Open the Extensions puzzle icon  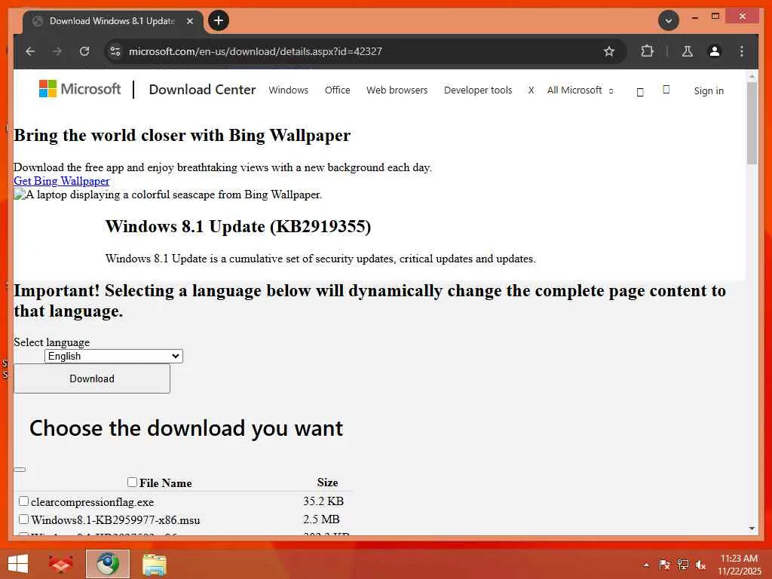[x=647, y=51]
